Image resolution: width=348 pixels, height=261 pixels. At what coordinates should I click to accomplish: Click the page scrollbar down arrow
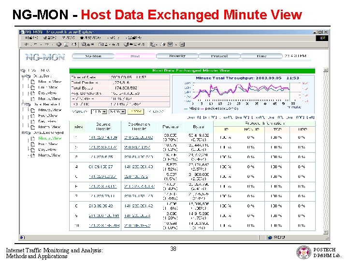[x=326, y=232]
